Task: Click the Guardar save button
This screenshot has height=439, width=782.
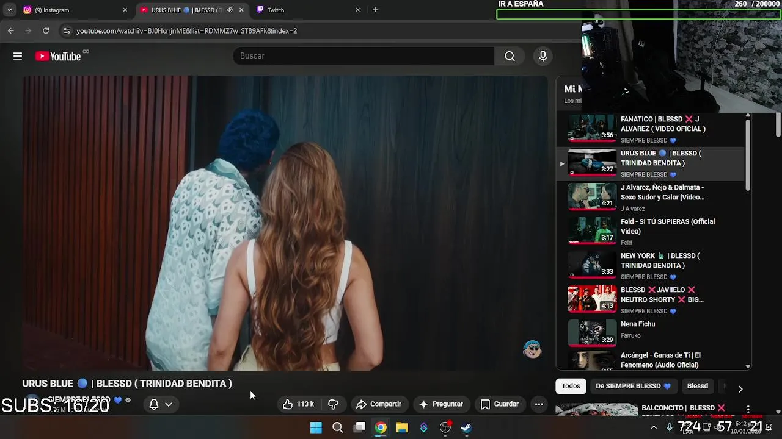Action: click(x=500, y=404)
